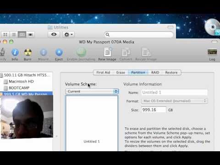Switch Finder to Cover Flow view

click(x=30, y=34)
